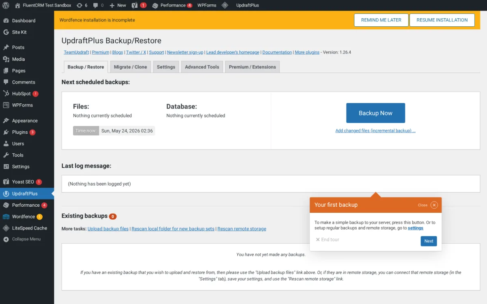The image size is (487, 304).
Task: Select the Backup / Restore tab
Action: coord(86,67)
